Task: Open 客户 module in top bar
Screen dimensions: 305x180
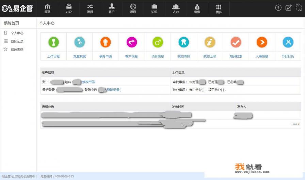Action: click(111, 9)
